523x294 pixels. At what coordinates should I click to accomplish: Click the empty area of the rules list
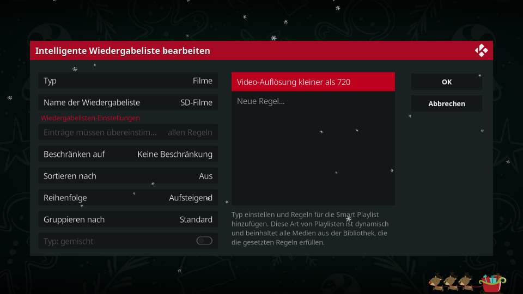tap(313, 157)
